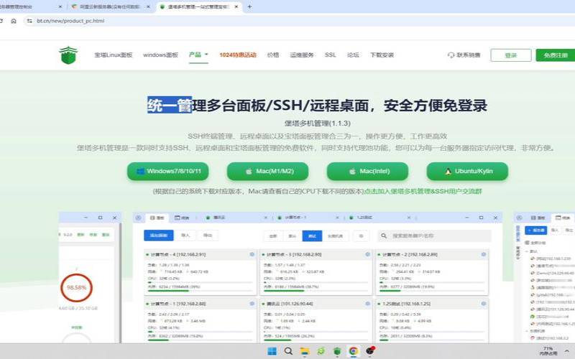Open the 价格 nav item
575x359 pixels.
[273, 55]
